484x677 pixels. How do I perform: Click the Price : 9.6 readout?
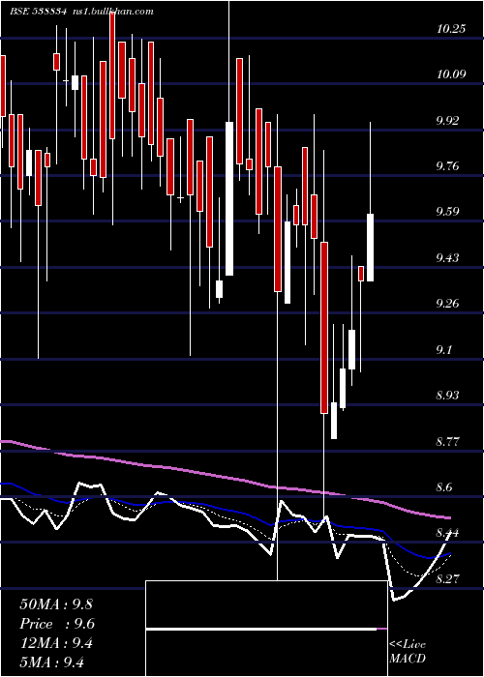tap(57, 624)
